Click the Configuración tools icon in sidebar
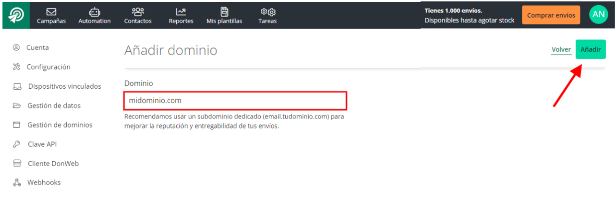Viewport: 616px width, 217px height. pyautogui.click(x=16, y=67)
